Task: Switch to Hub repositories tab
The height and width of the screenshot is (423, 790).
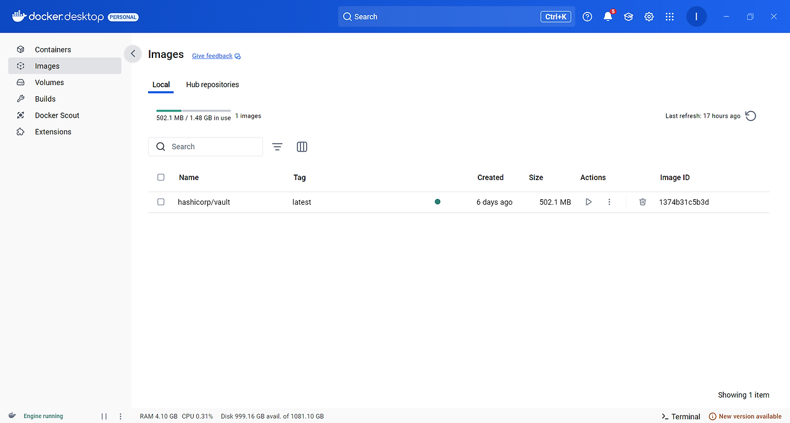Action: [x=212, y=84]
